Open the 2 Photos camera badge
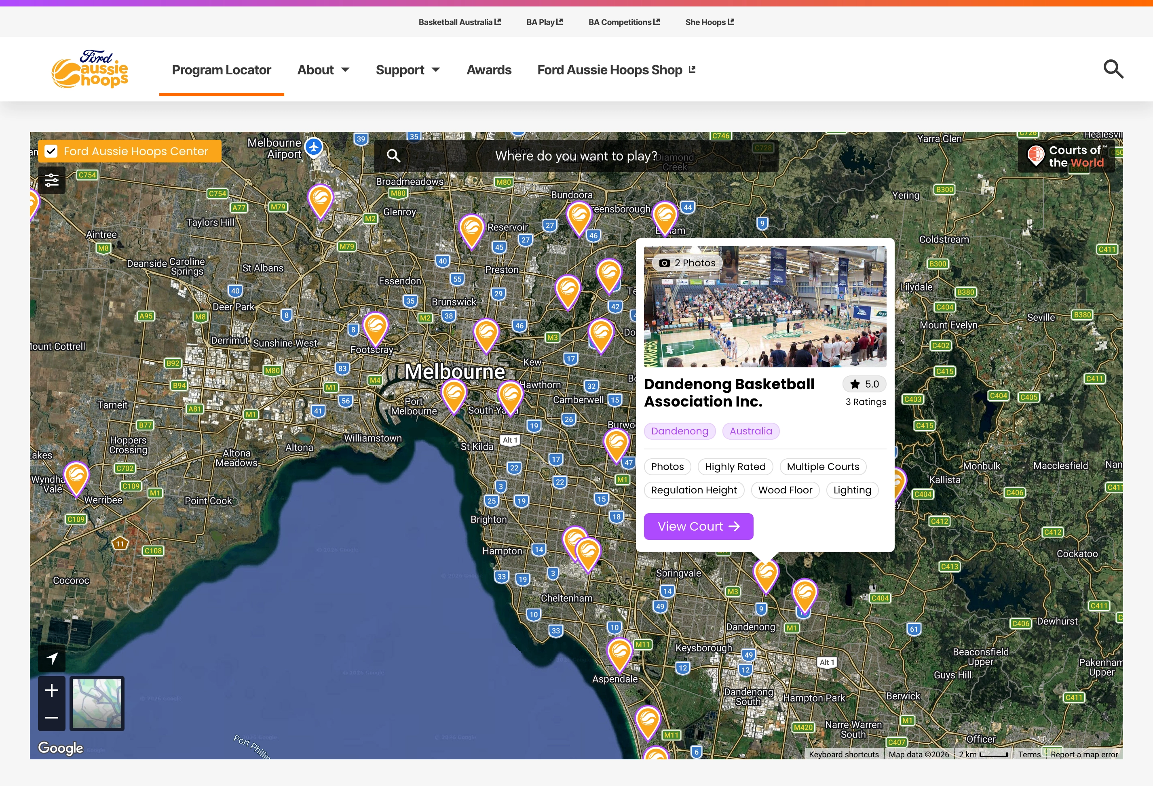This screenshot has height=786, width=1153. [687, 263]
